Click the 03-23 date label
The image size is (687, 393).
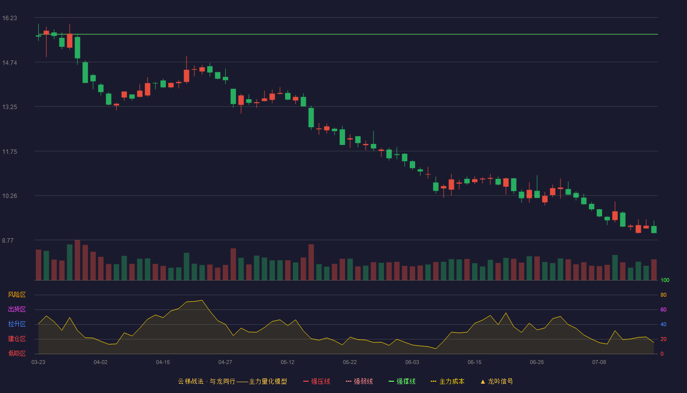[x=38, y=362]
